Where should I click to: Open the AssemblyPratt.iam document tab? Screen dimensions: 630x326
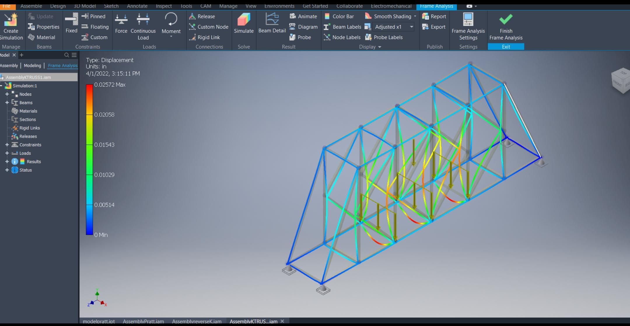(143, 321)
